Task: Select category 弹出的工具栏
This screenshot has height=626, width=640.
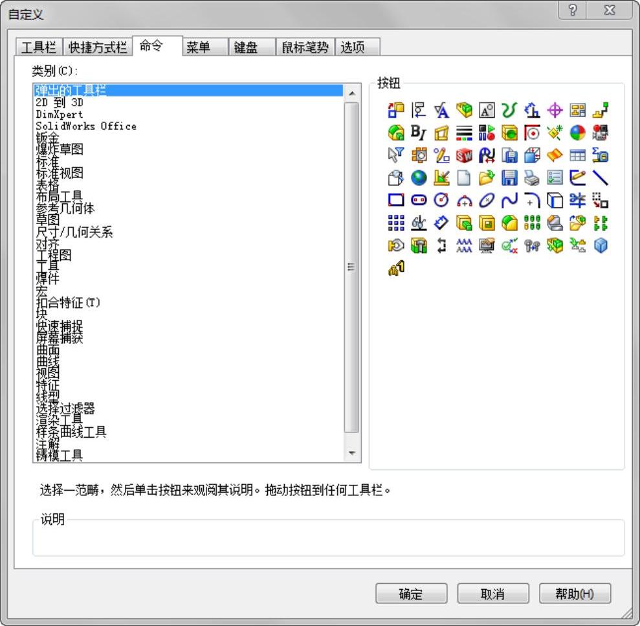Action: [x=188, y=90]
